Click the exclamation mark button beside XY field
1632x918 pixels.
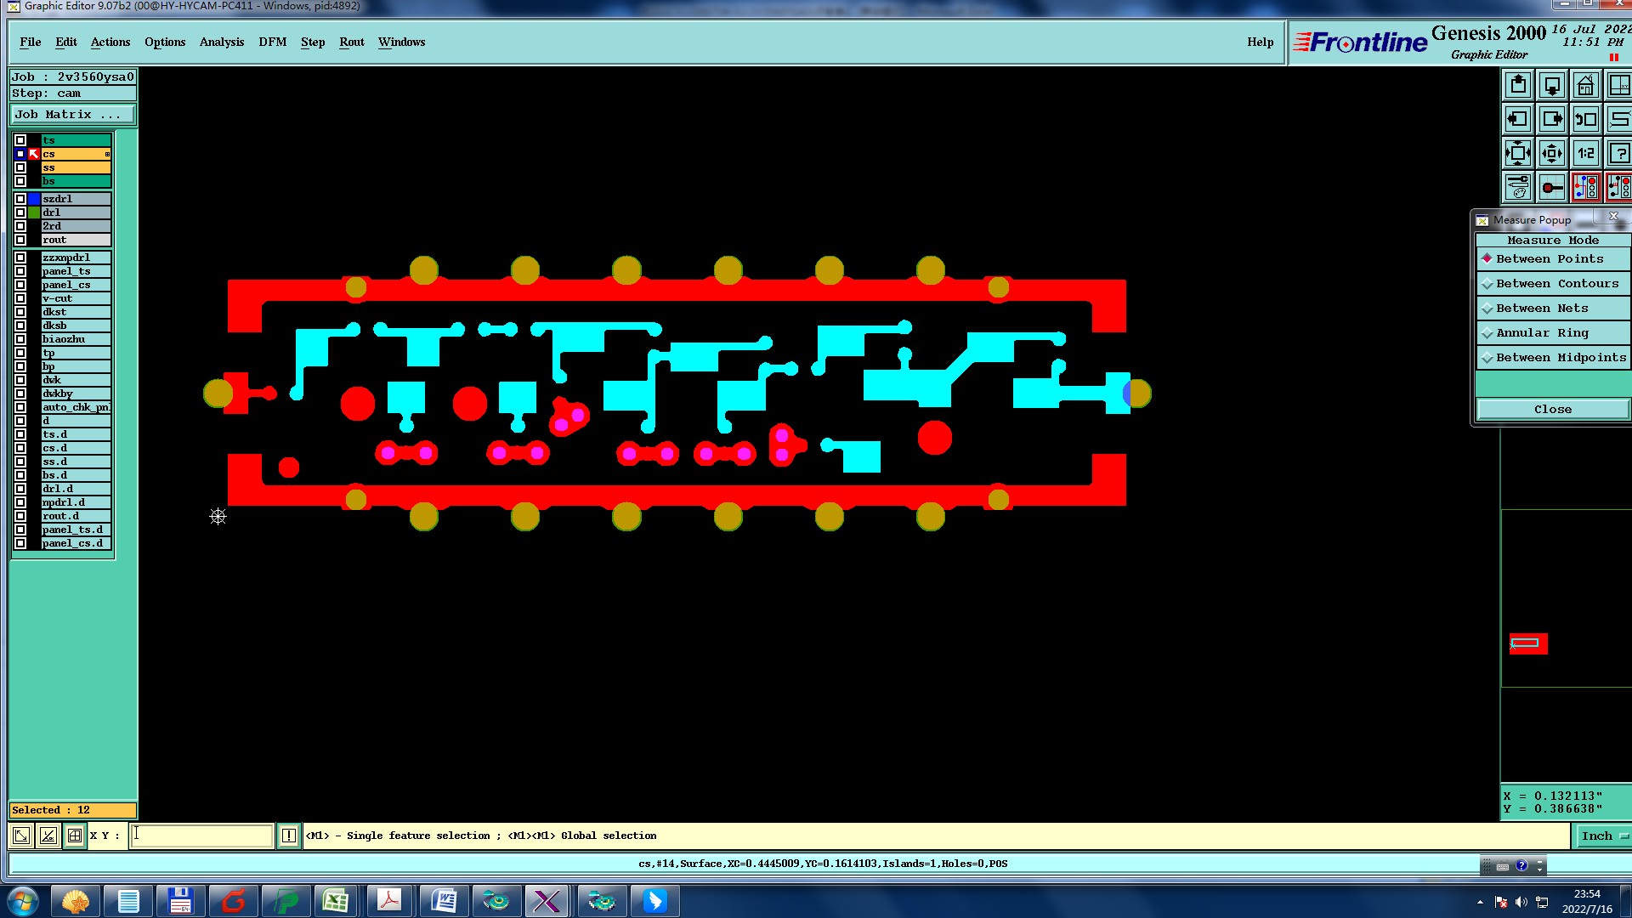pos(289,836)
